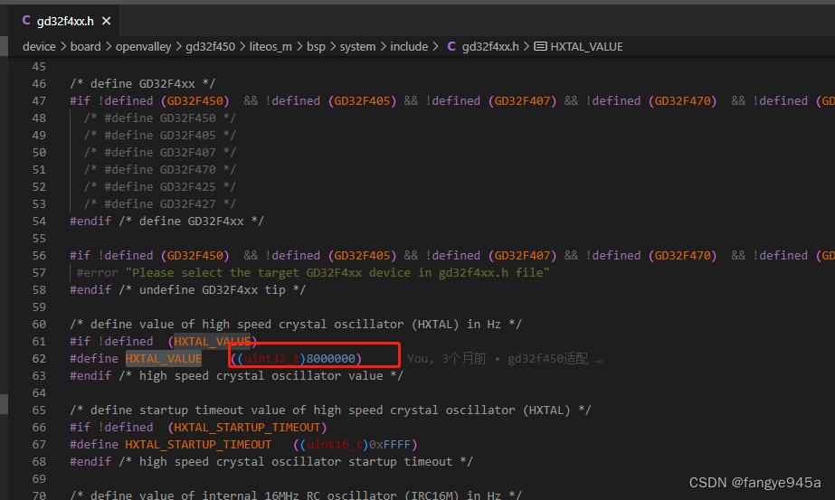This screenshot has width=835, height=500.
Task: Select the gd32f4xx.h tab label
Action: (x=65, y=21)
